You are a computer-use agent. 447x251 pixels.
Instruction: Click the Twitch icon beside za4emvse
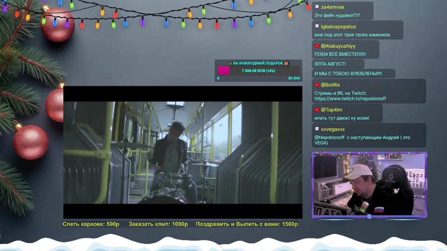(x=317, y=7)
